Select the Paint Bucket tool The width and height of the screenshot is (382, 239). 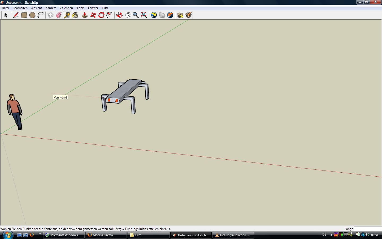(x=75, y=15)
